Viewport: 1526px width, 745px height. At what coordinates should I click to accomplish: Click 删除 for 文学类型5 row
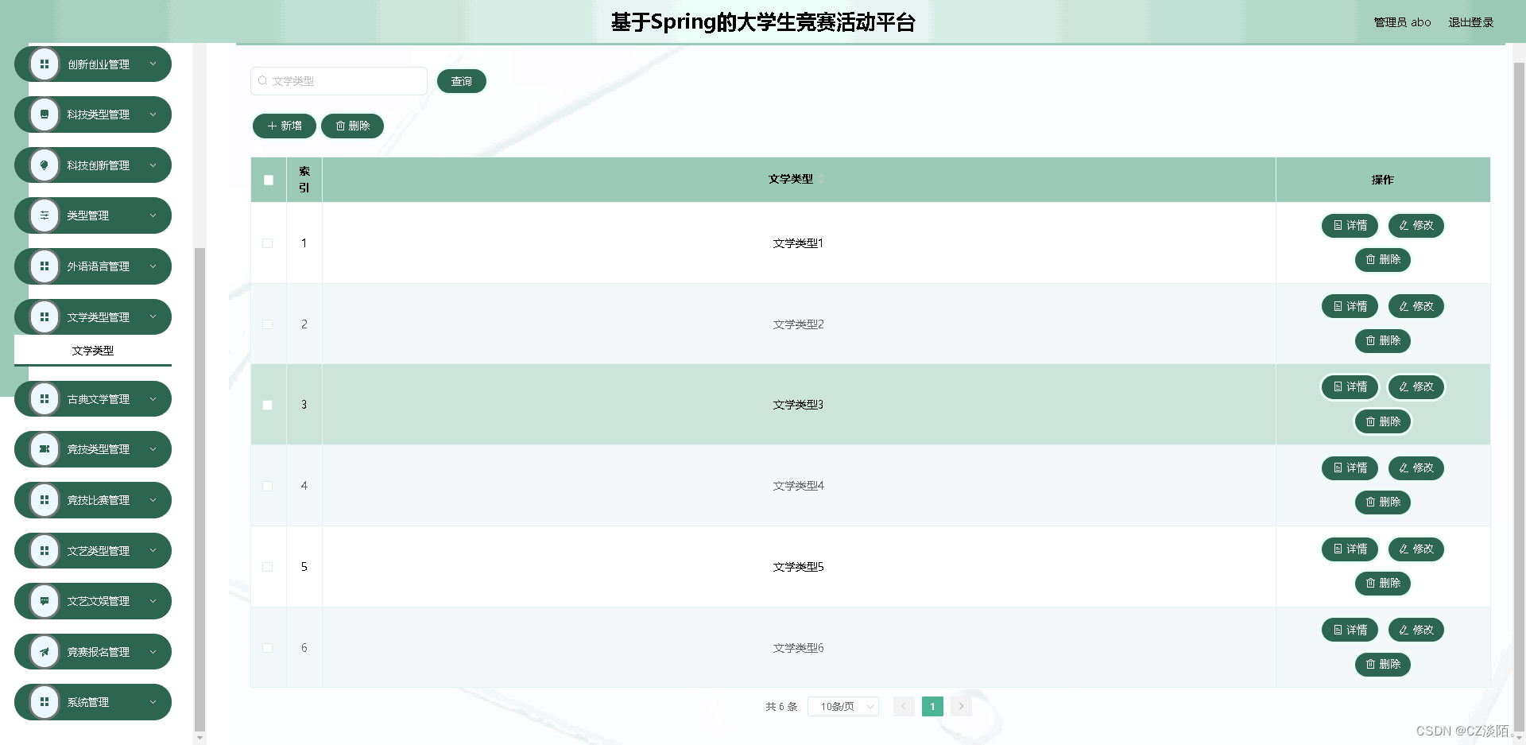[1383, 584]
